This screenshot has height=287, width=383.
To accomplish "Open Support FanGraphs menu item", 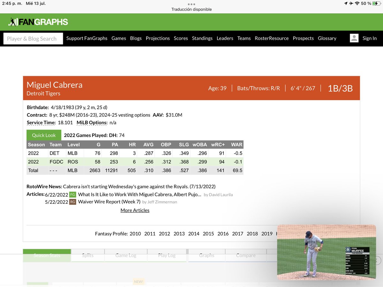I will (87, 38).
